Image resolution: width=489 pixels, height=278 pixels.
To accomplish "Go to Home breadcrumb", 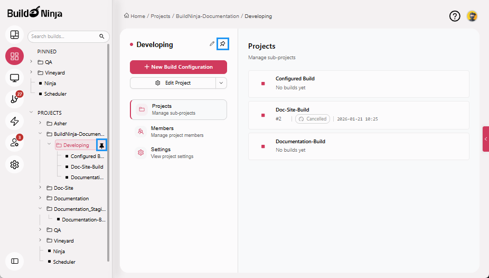I will pos(135,16).
